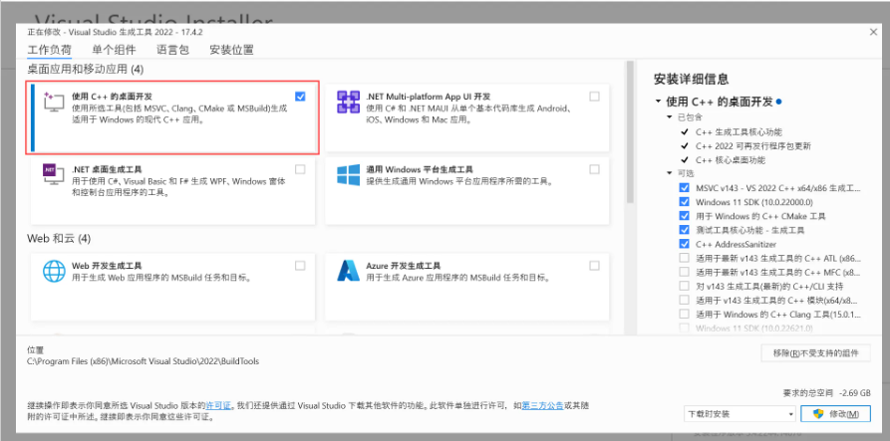
Task: Uncheck Windows 11 SDK (10.0.22000.0) option
Action: (x=684, y=202)
